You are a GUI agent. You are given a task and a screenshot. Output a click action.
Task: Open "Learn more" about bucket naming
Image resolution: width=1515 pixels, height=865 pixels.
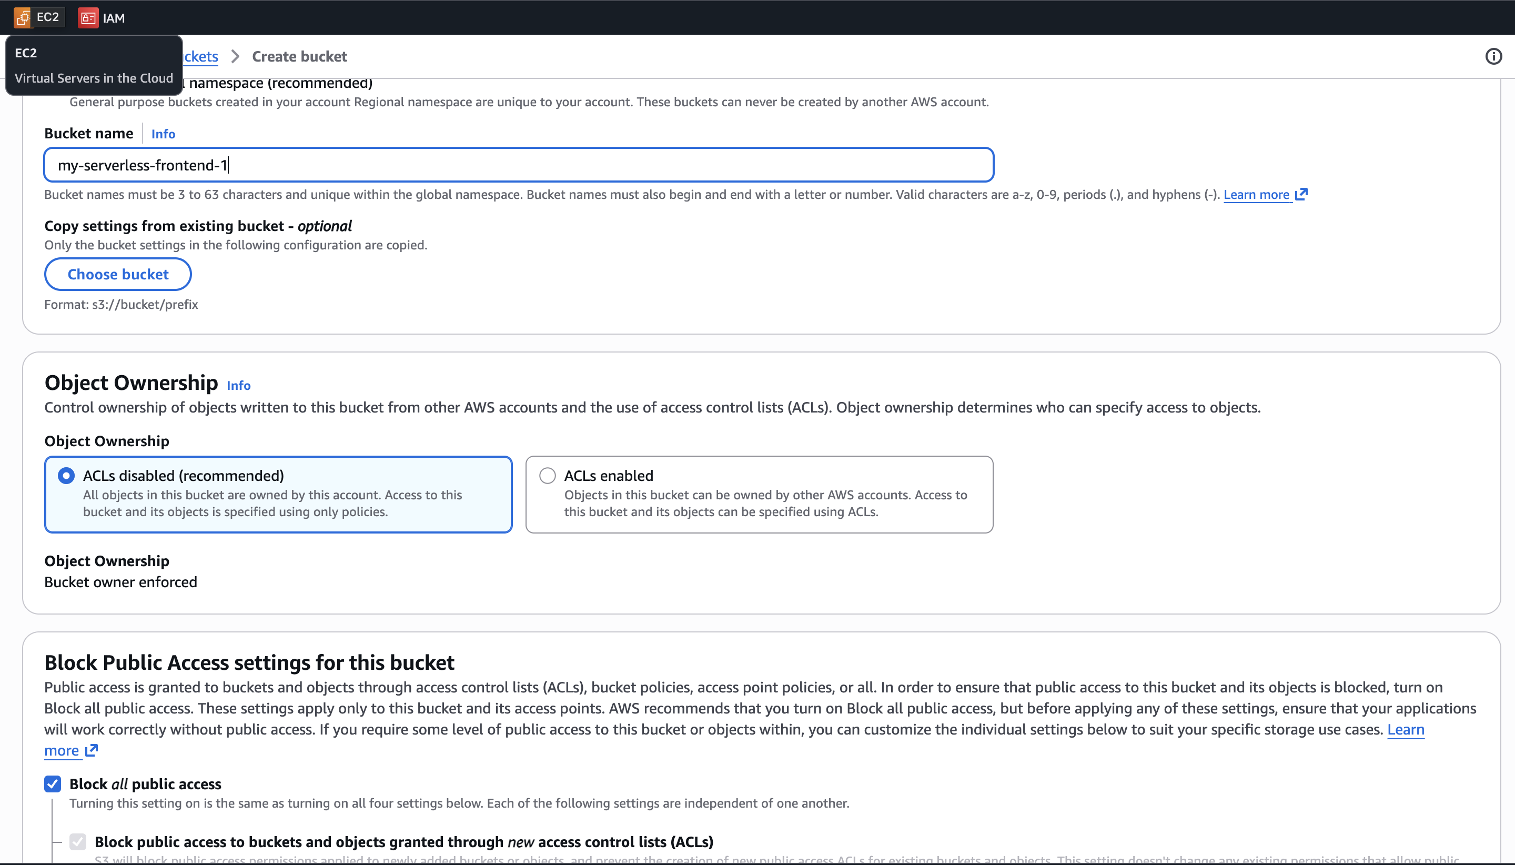(x=1257, y=194)
